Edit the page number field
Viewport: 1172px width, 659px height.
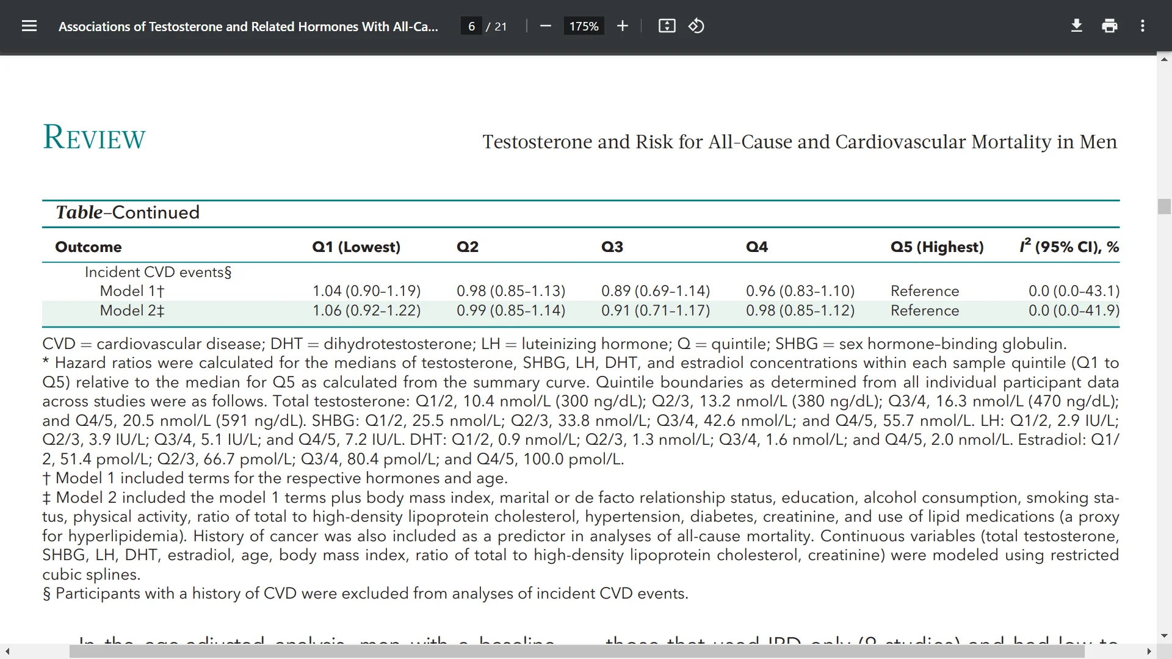click(471, 26)
